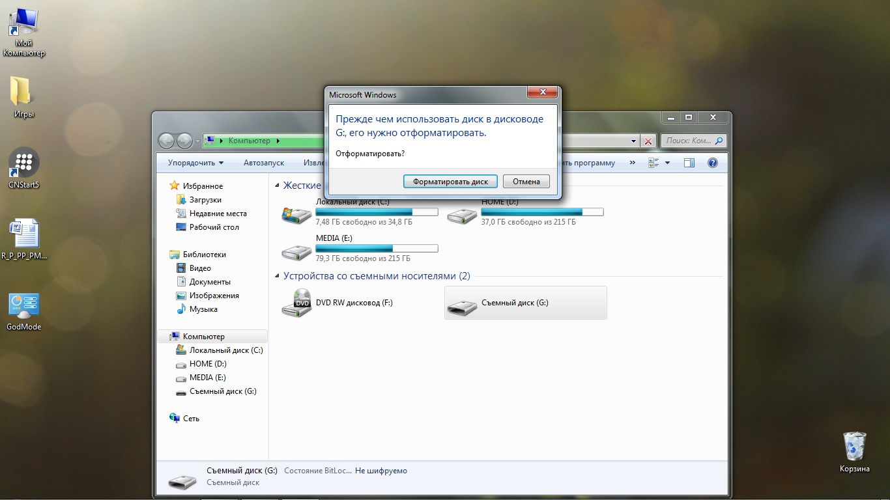
Task: Click the change view icon
Action: (x=653, y=163)
